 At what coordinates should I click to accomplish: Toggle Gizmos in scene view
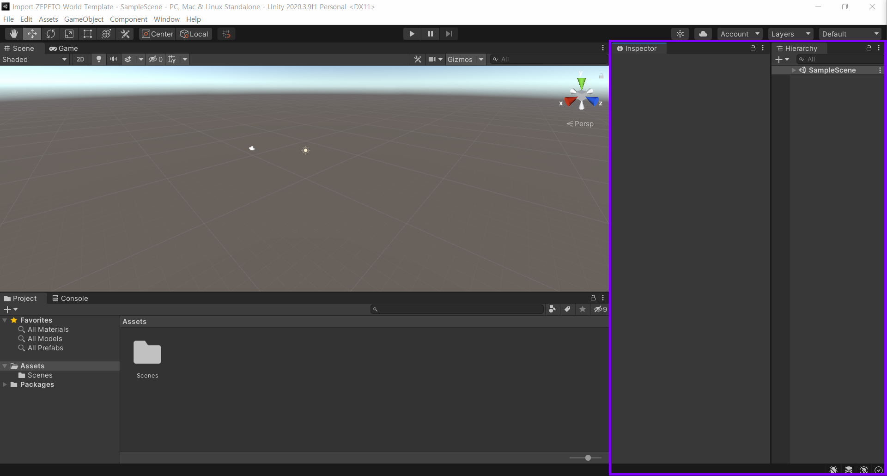click(460, 59)
